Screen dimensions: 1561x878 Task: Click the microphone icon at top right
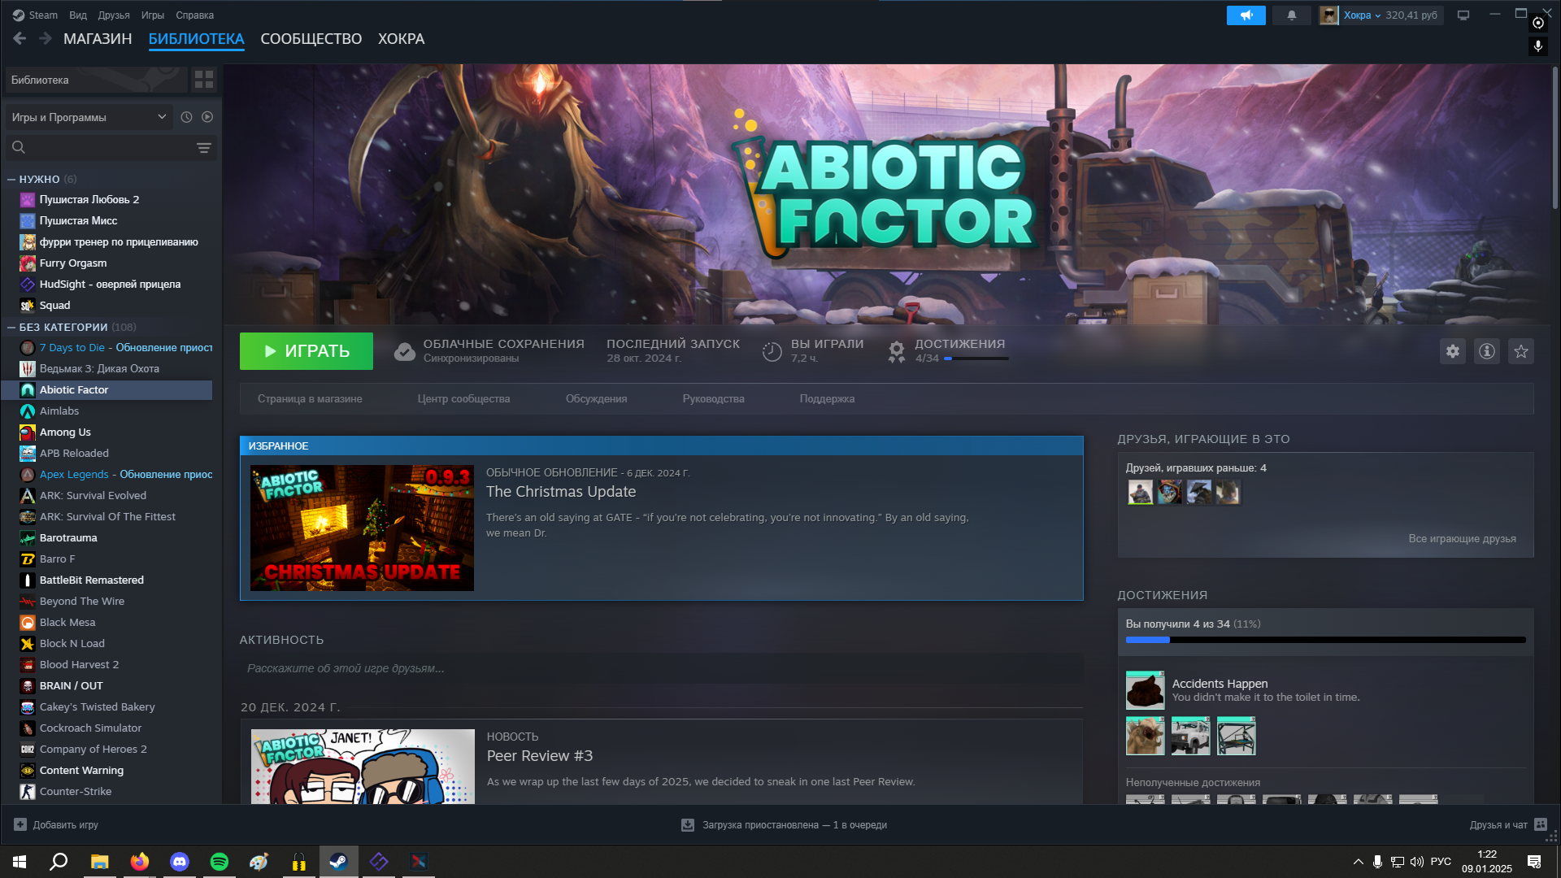(x=1538, y=46)
